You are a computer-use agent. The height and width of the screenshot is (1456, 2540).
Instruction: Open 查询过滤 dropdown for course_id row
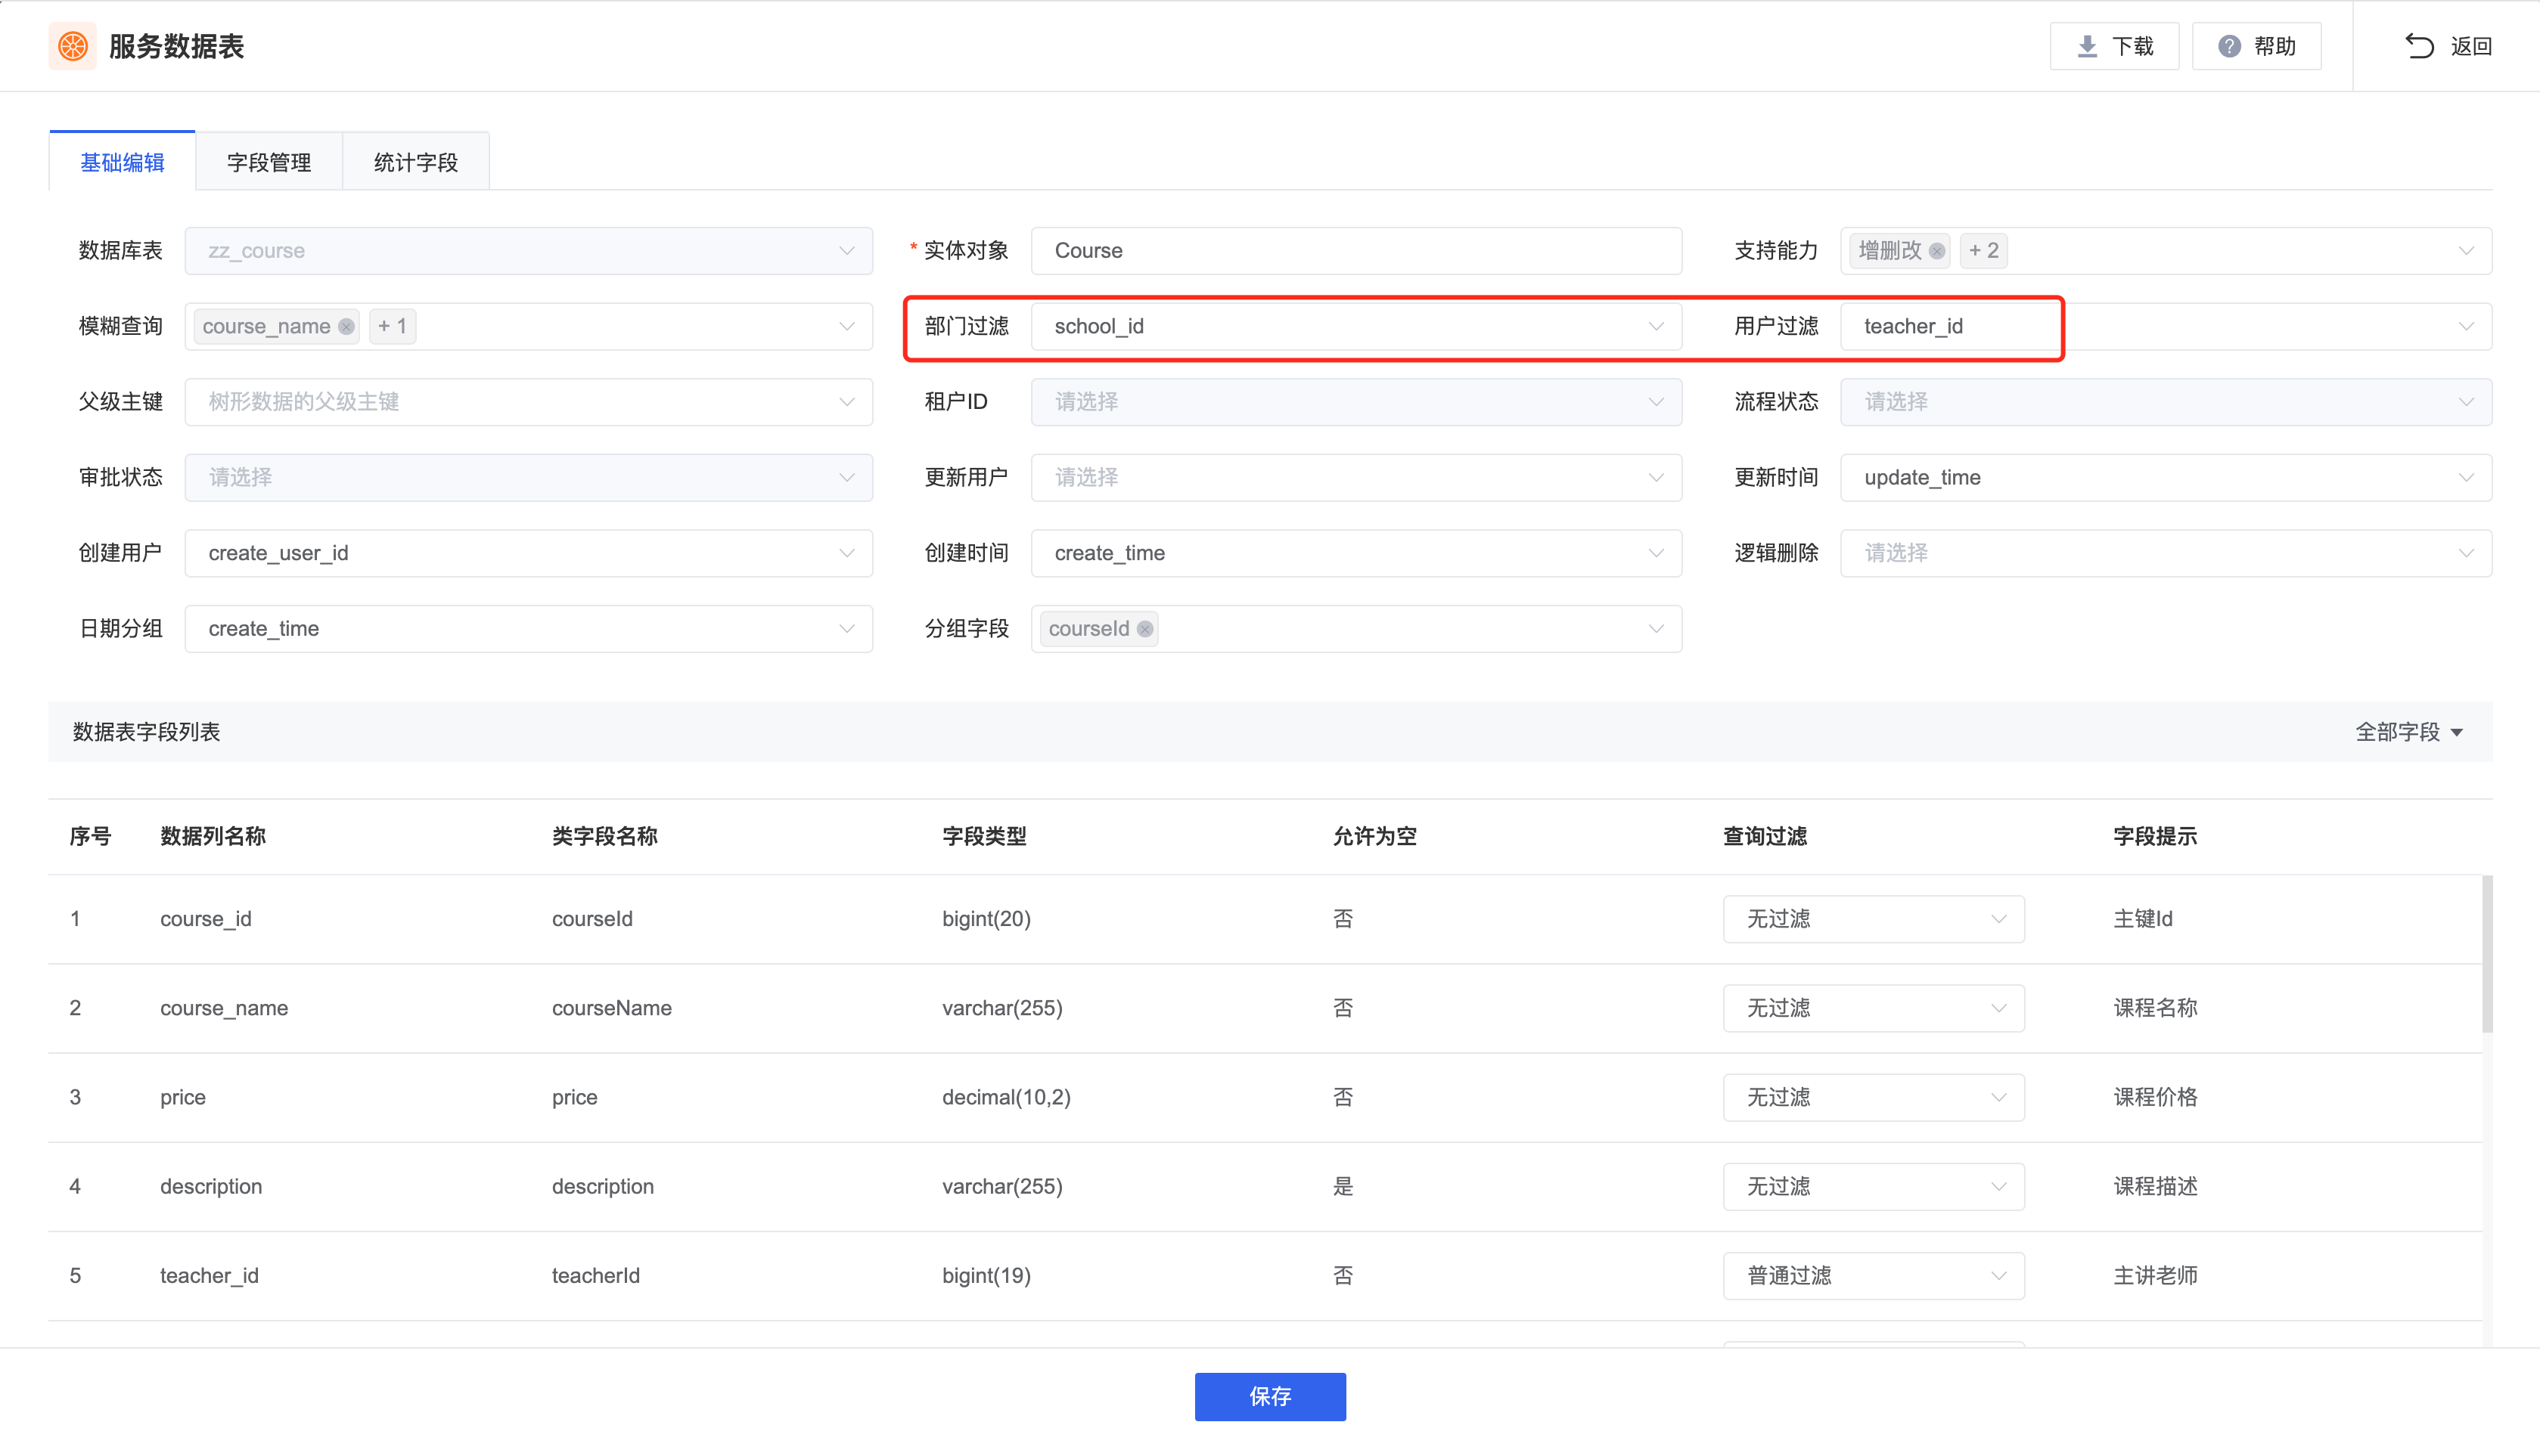pyautogui.click(x=1873, y=919)
